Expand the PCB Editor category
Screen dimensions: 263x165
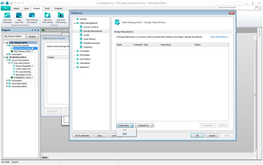point(74,55)
